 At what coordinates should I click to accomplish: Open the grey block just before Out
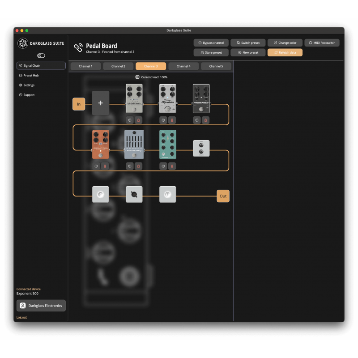(x=167, y=194)
